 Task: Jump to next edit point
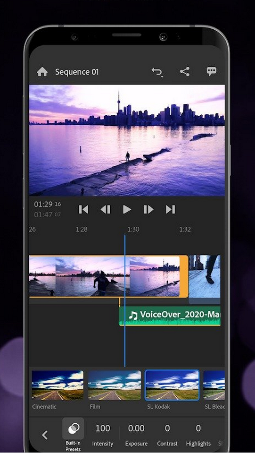pyautogui.click(x=170, y=209)
